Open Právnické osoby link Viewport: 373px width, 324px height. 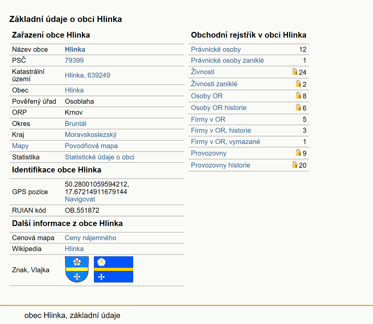[x=216, y=49]
